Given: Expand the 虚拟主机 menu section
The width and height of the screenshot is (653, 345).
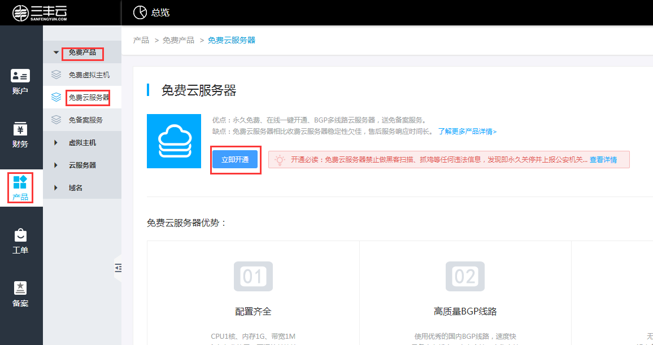Looking at the screenshot, I should [x=82, y=142].
